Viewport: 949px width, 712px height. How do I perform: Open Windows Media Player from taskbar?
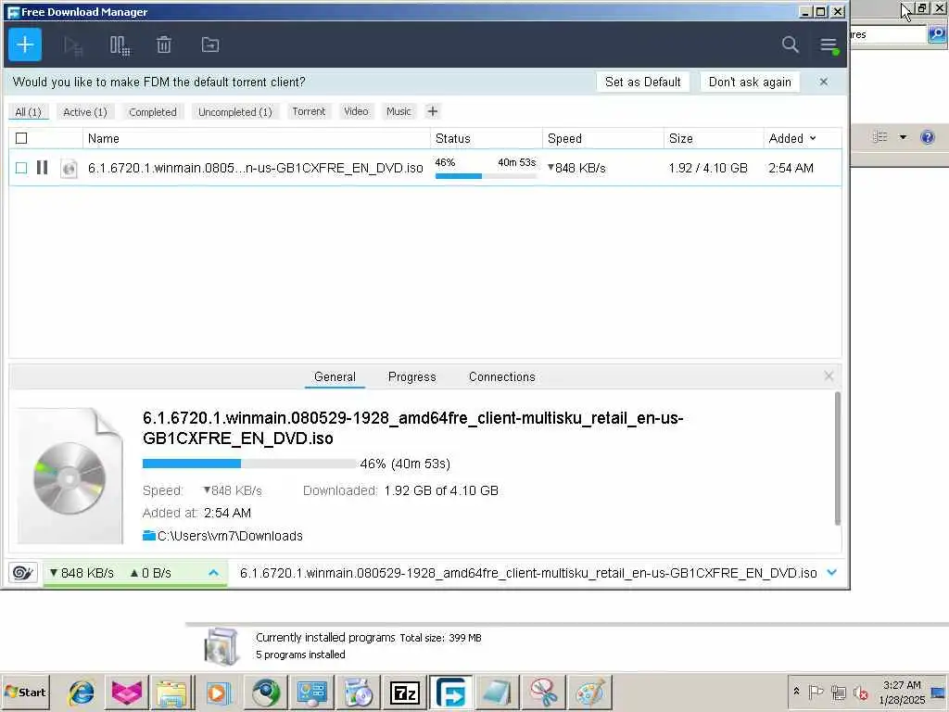point(218,692)
